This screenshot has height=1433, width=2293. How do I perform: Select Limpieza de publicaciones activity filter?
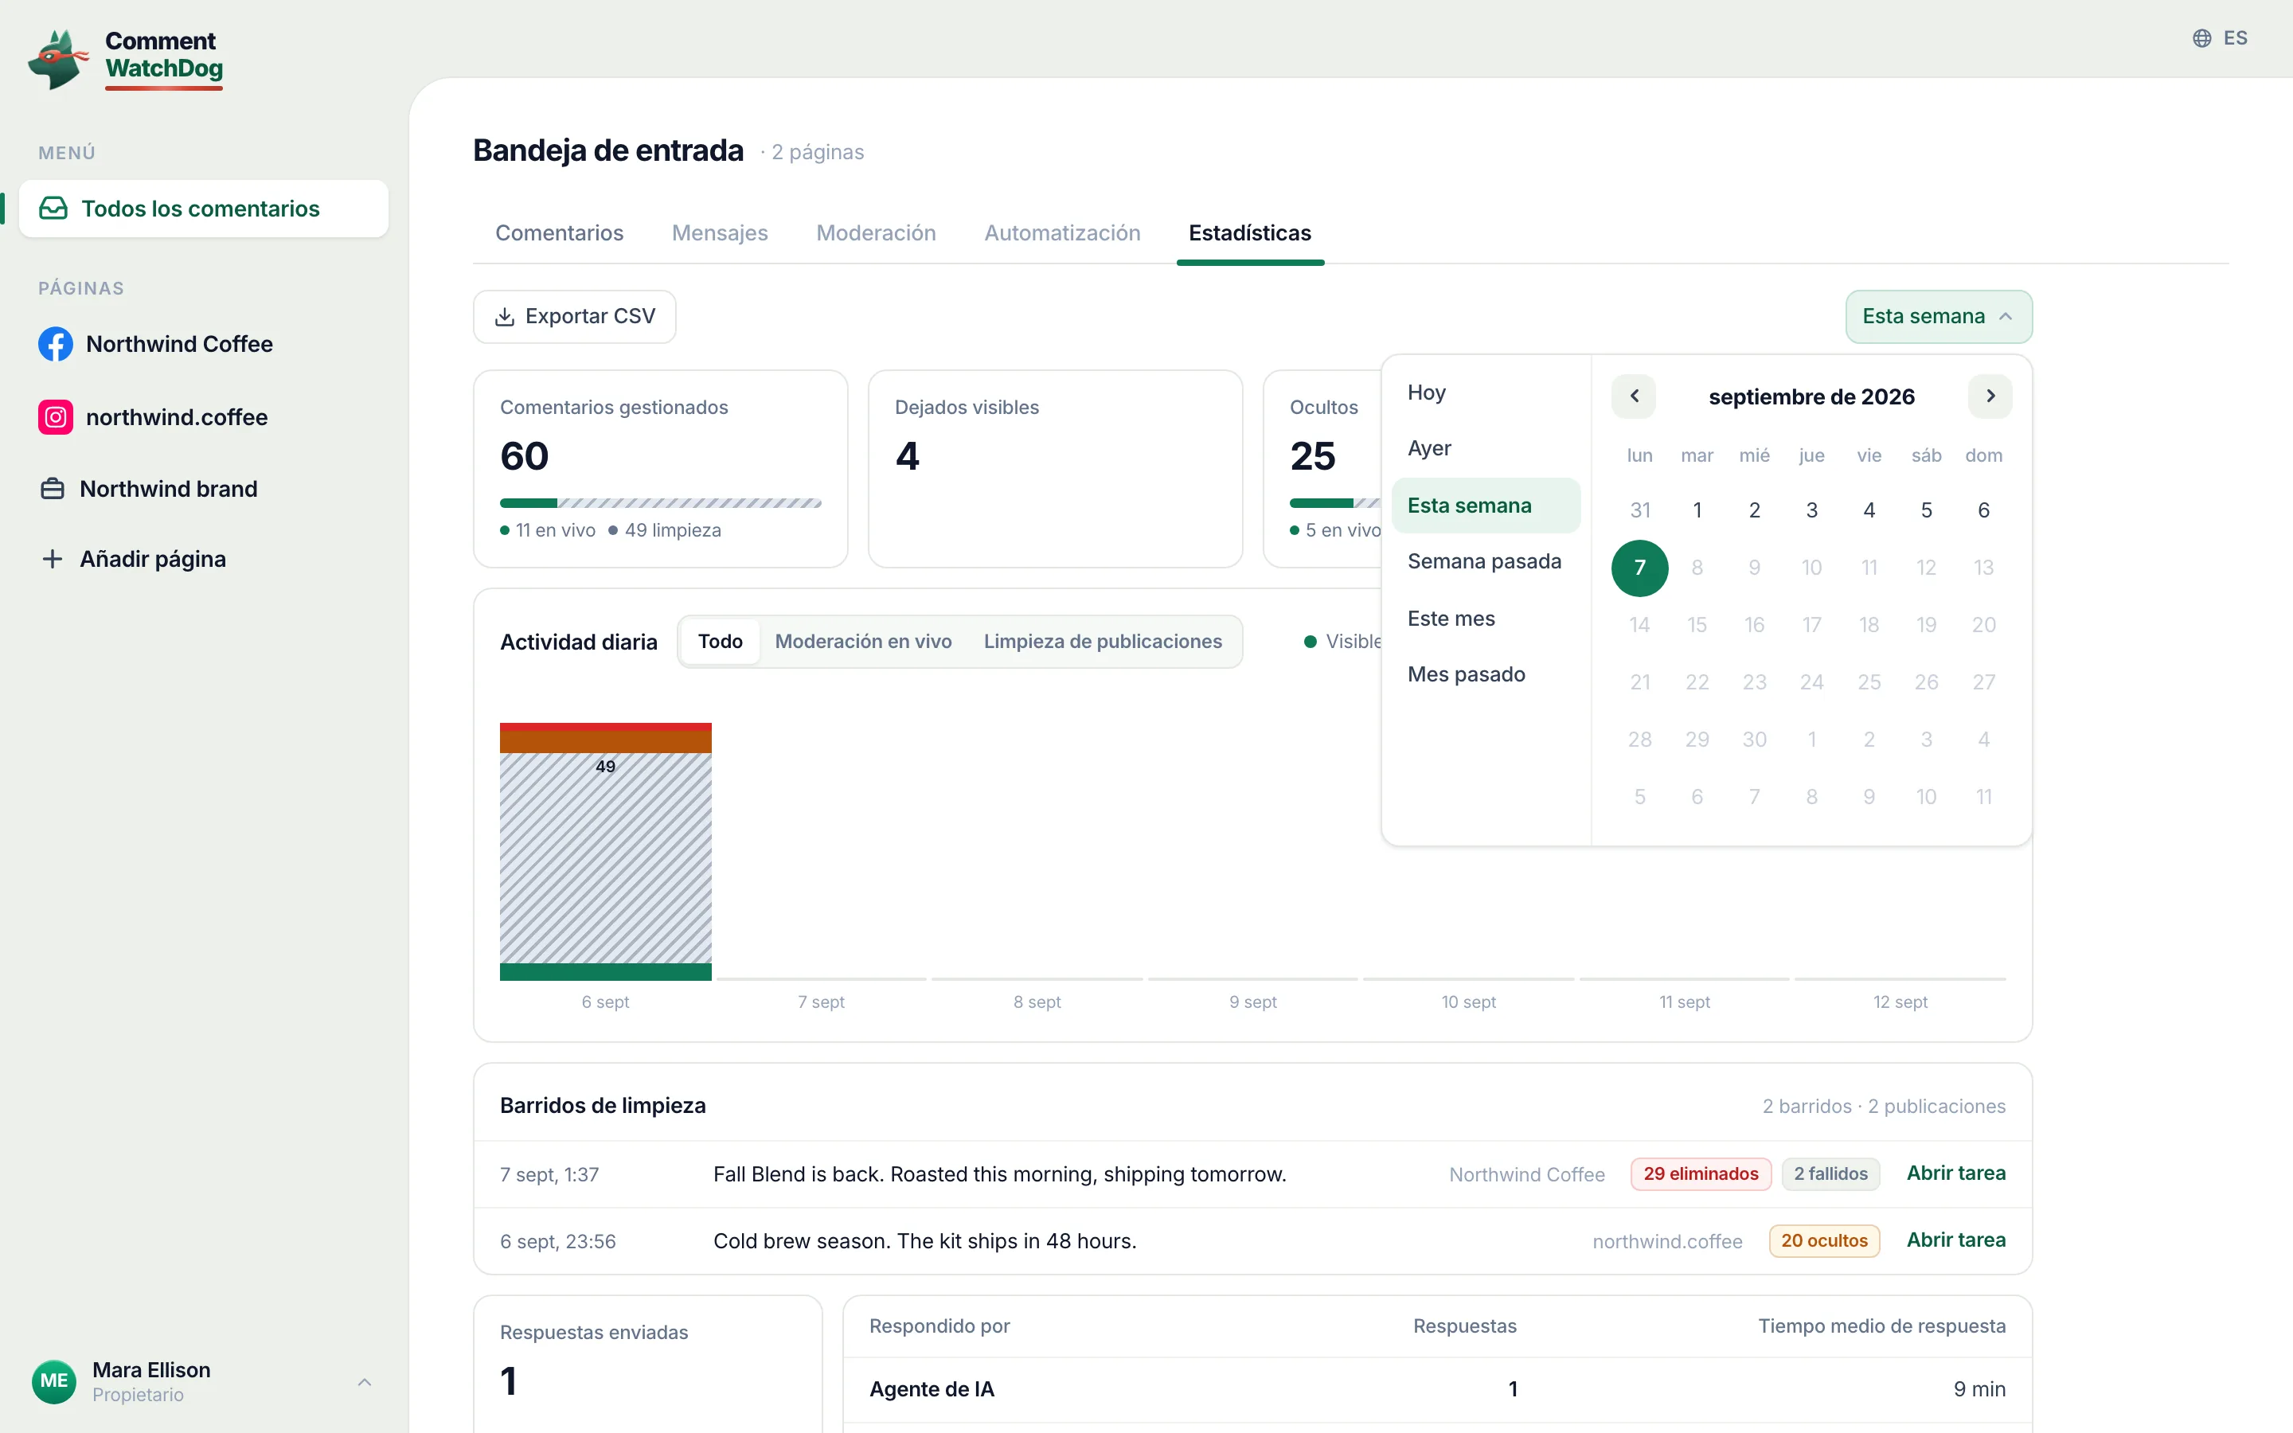1103,642
